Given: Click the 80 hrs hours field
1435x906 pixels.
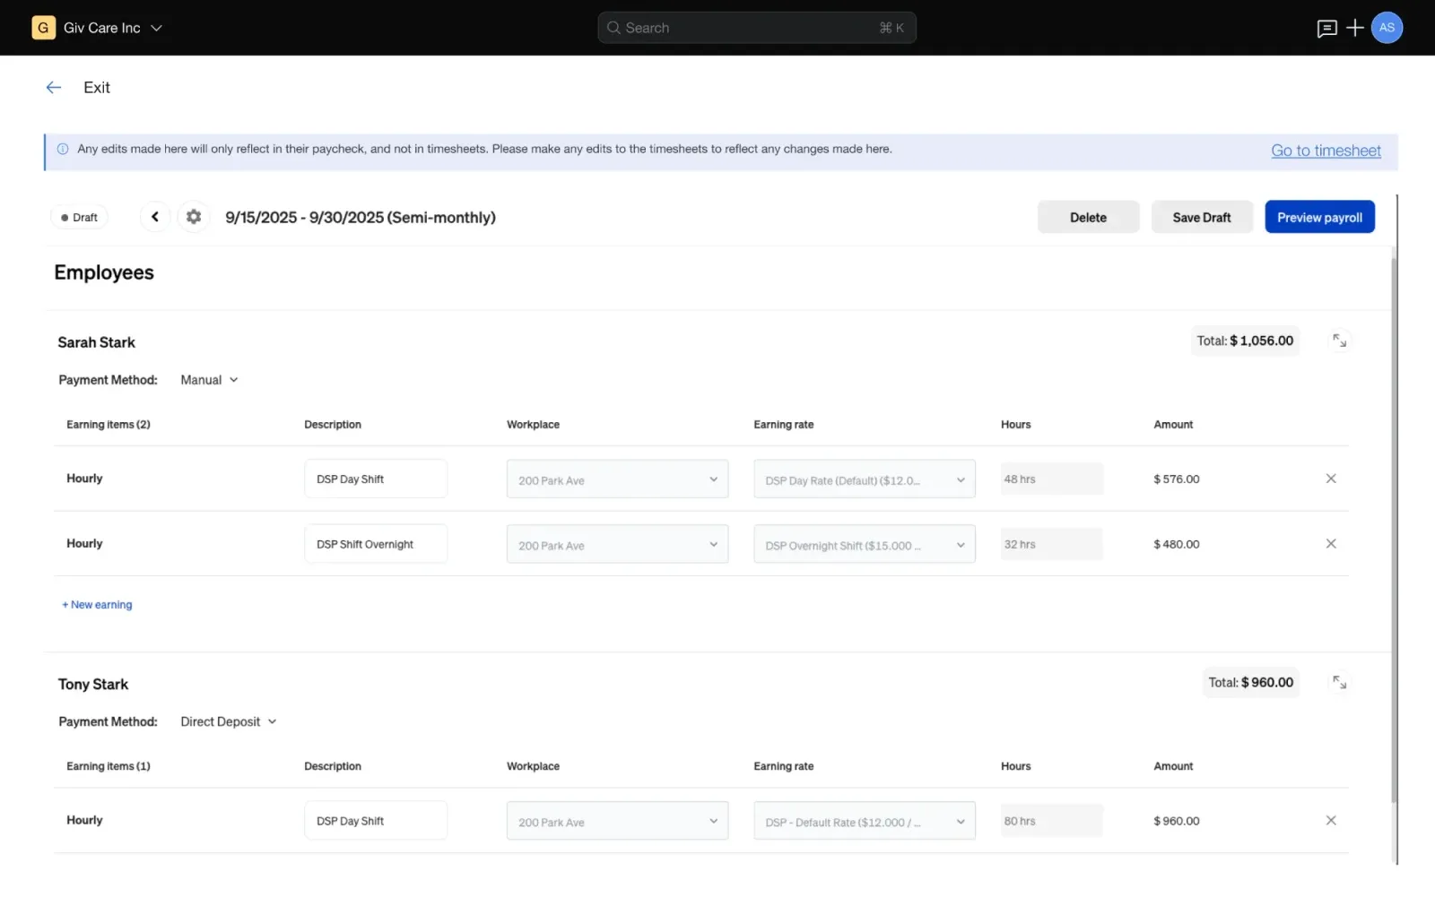Looking at the screenshot, I should pos(1052,821).
